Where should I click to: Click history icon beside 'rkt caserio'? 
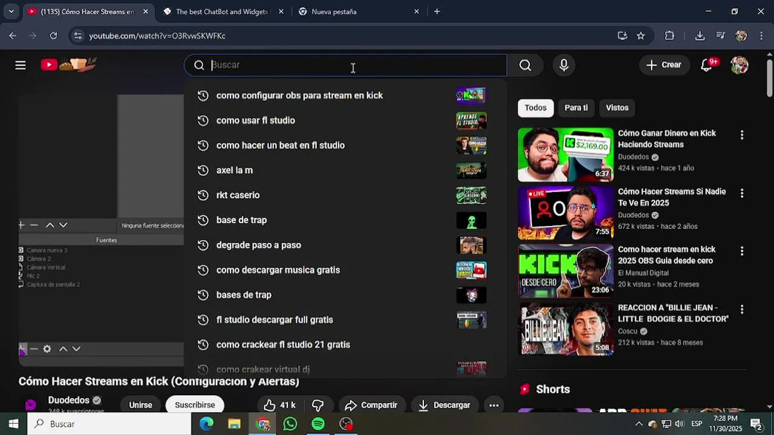coord(203,195)
